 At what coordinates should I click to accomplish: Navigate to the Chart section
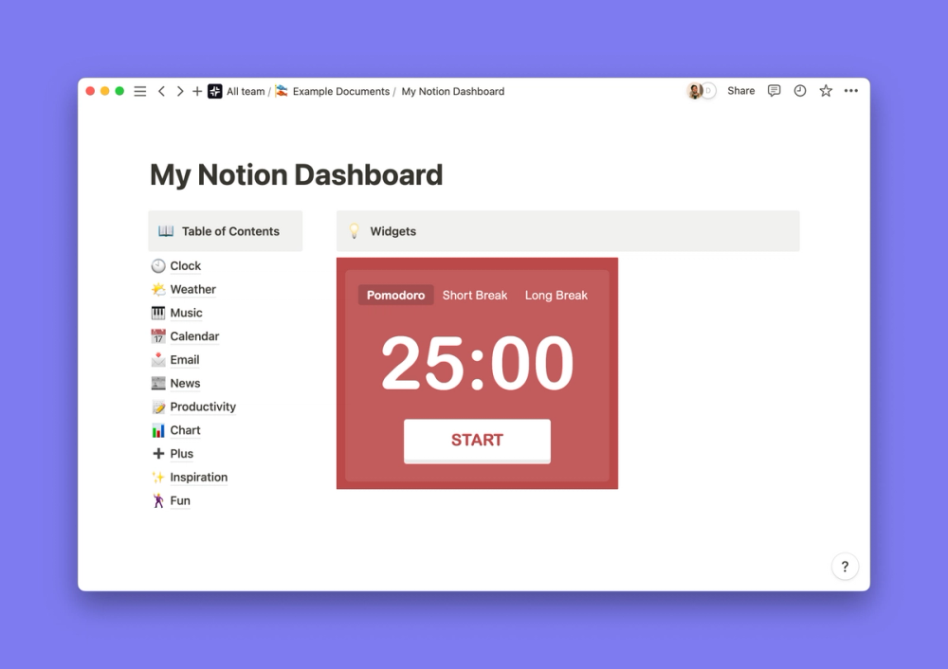187,429
